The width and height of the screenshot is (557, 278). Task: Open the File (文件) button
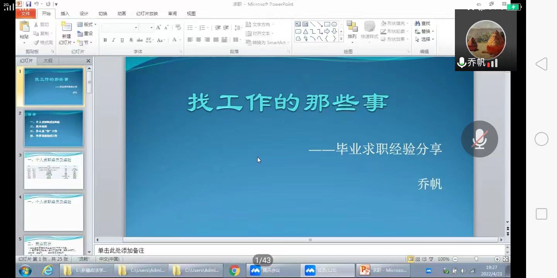(26, 14)
